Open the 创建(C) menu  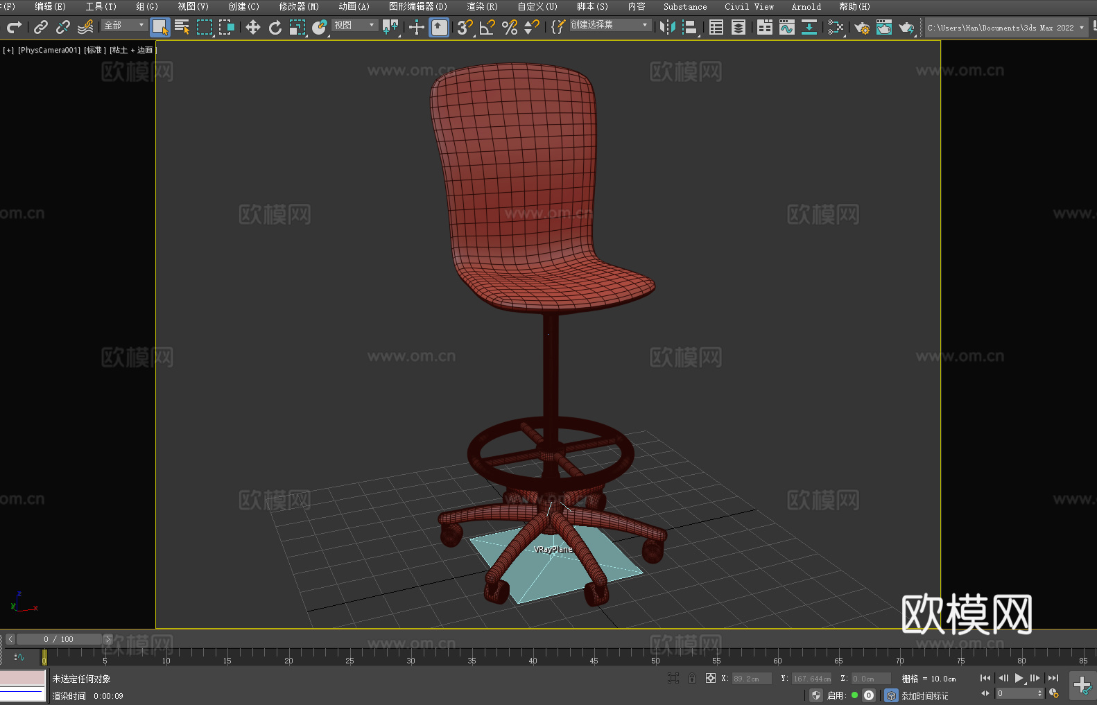coord(243,6)
